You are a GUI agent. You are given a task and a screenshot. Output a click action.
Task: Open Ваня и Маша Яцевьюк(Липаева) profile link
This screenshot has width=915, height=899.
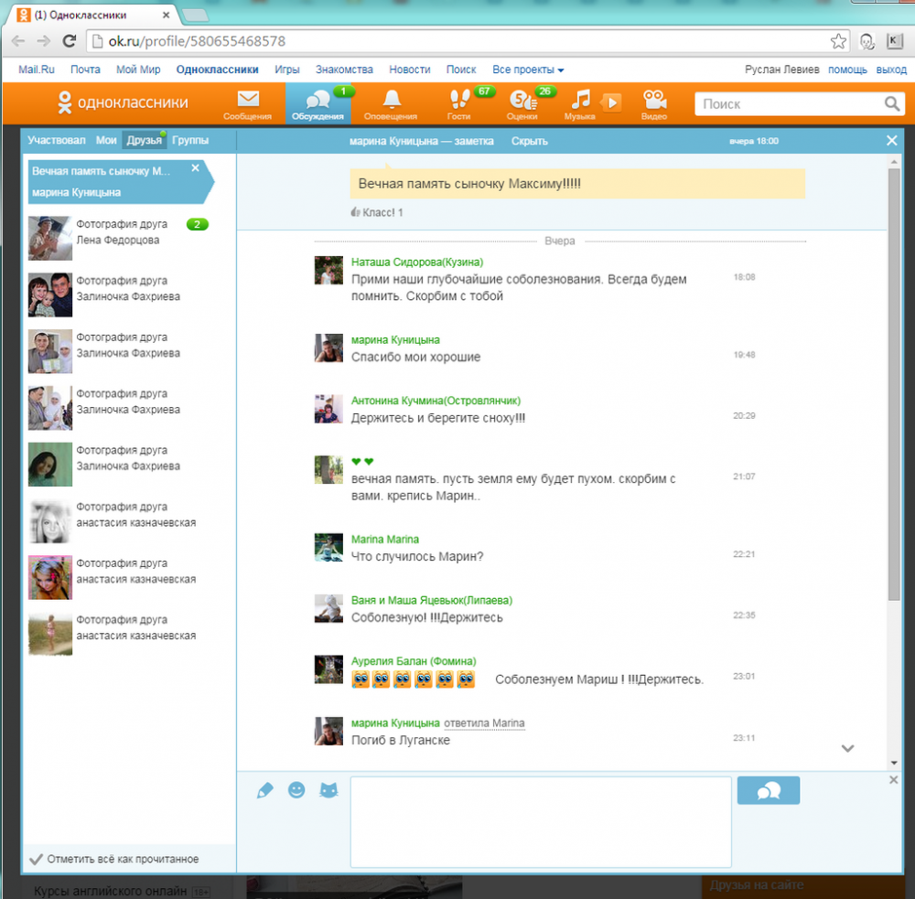tap(432, 600)
